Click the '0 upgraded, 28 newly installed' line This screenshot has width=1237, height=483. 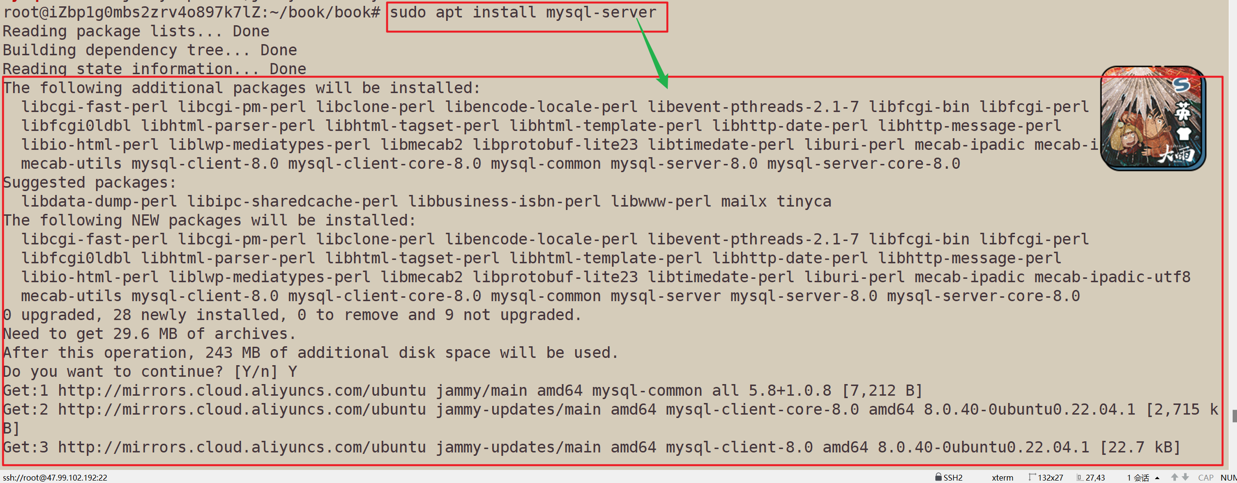pos(292,315)
